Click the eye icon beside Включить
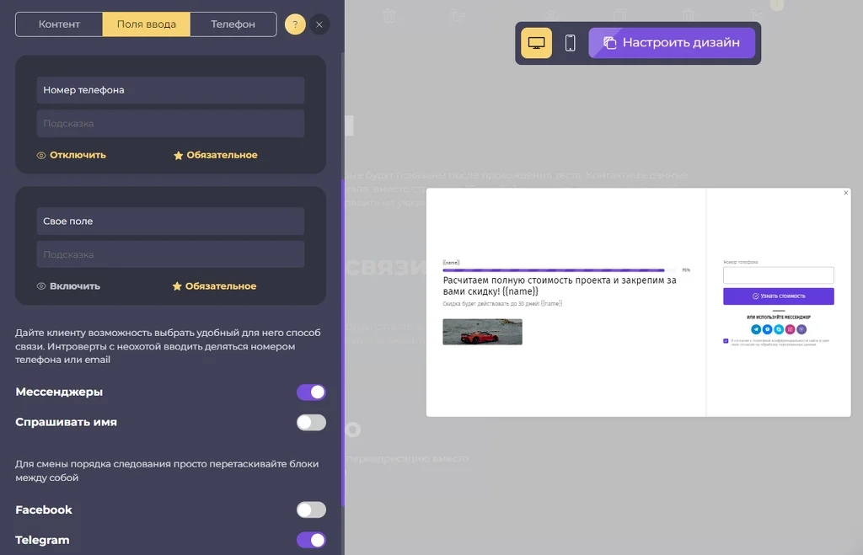 tap(40, 286)
